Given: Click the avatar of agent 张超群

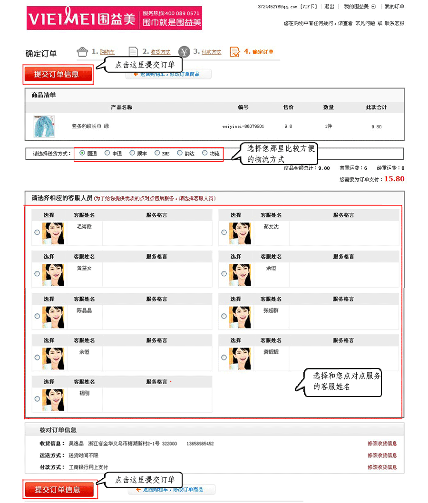Looking at the screenshot, I should pos(240,317).
